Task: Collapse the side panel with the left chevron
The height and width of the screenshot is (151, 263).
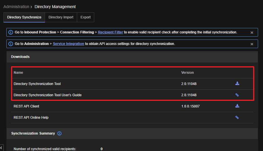Action: [x=1, y=148]
